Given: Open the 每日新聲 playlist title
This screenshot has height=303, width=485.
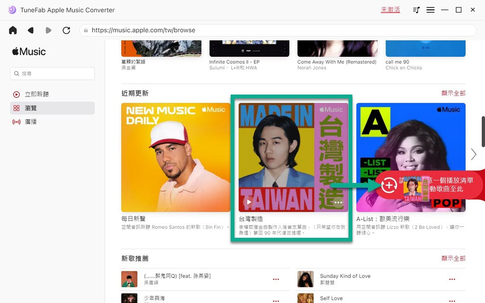Looking at the screenshot, I should pos(133,219).
